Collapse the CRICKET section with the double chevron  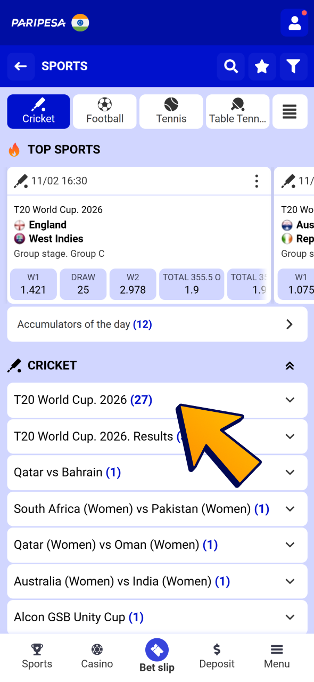290,366
